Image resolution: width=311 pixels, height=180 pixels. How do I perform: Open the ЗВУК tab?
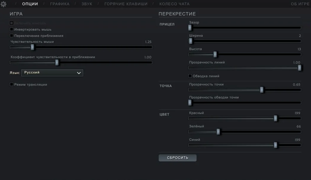pos(87,4)
